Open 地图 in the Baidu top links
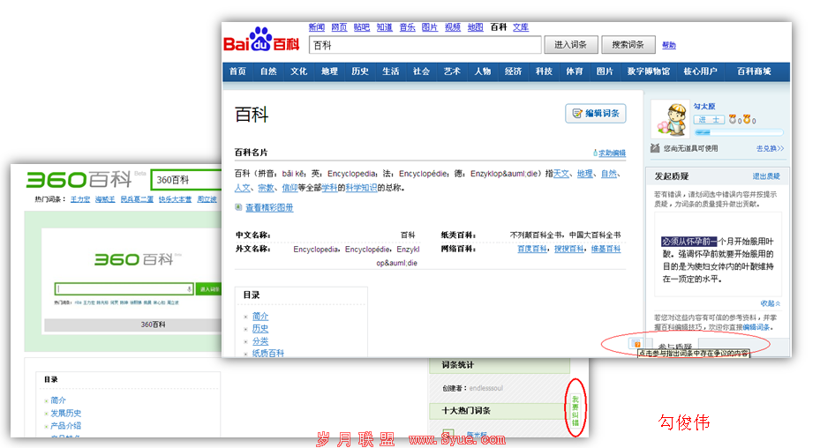Viewport: 820px width, 448px height. pyautogui.click(x=475, y=27)
